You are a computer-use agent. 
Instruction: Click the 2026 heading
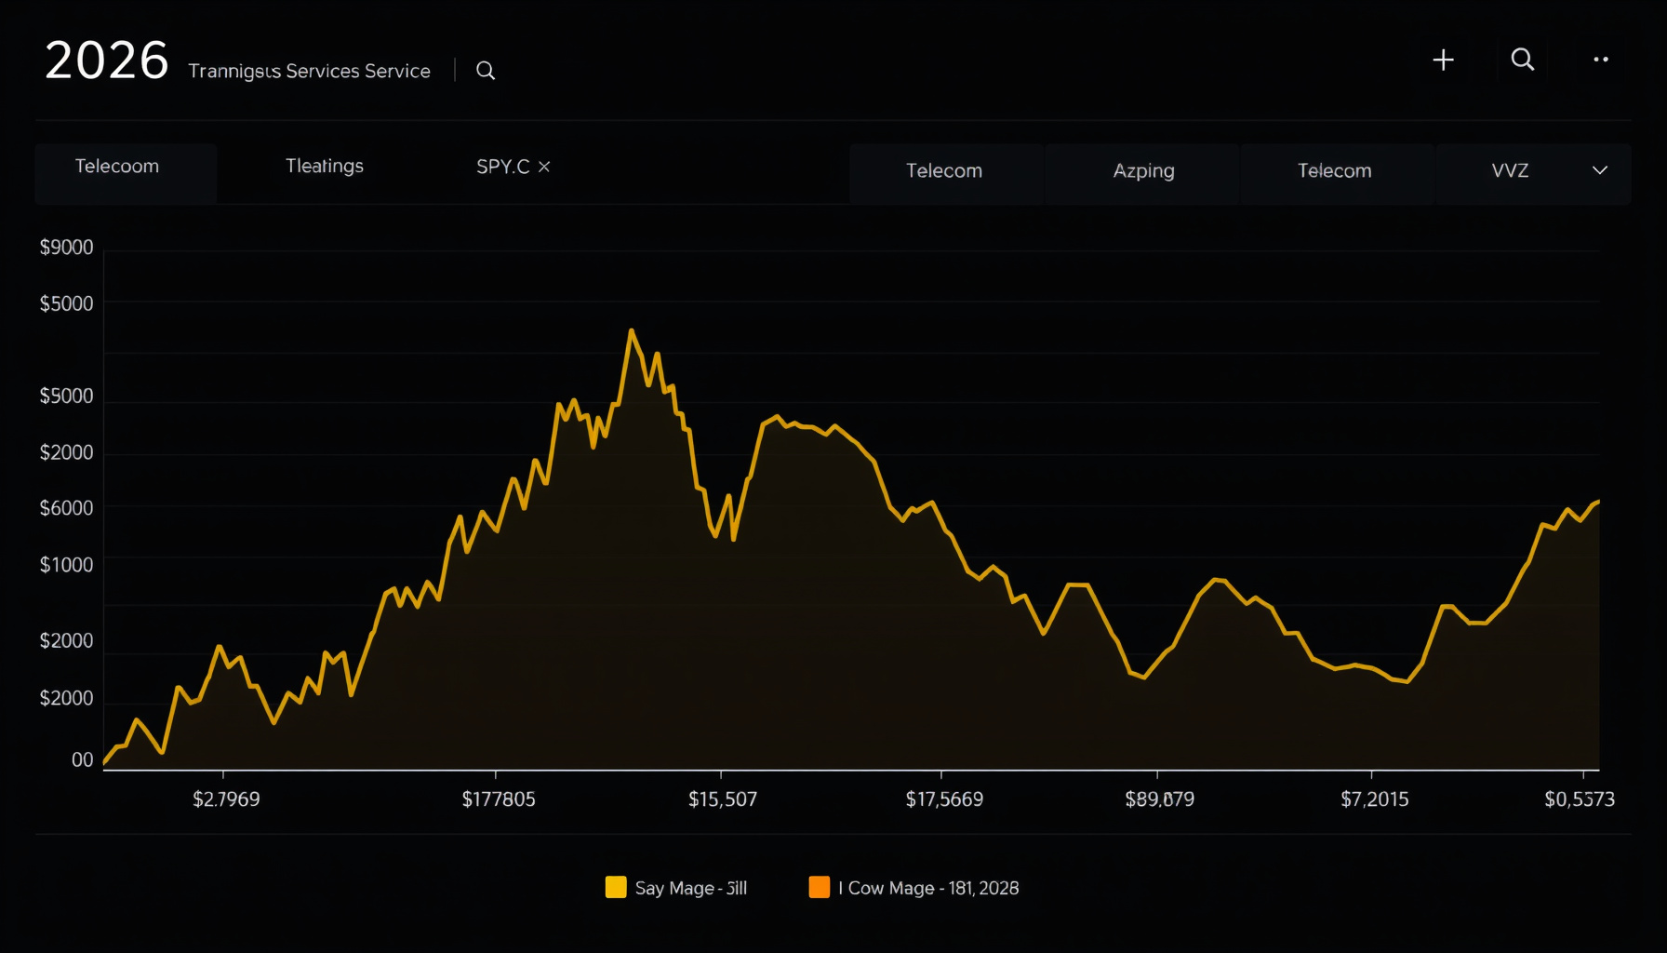click(x=107, y=60)
